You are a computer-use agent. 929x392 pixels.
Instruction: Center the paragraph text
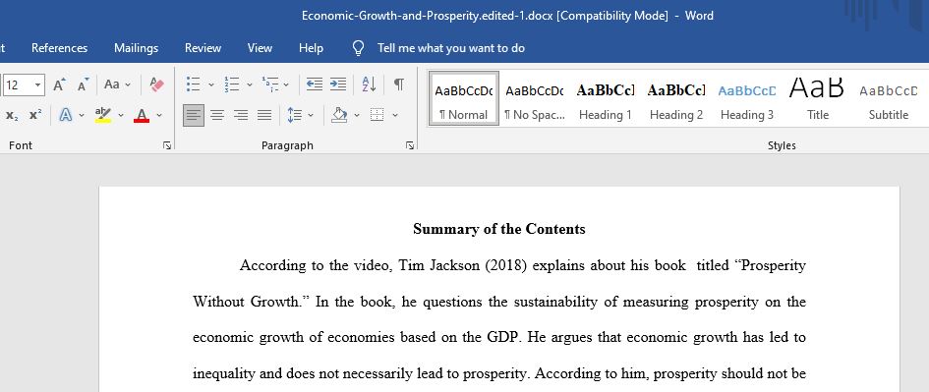click(217, 116)
